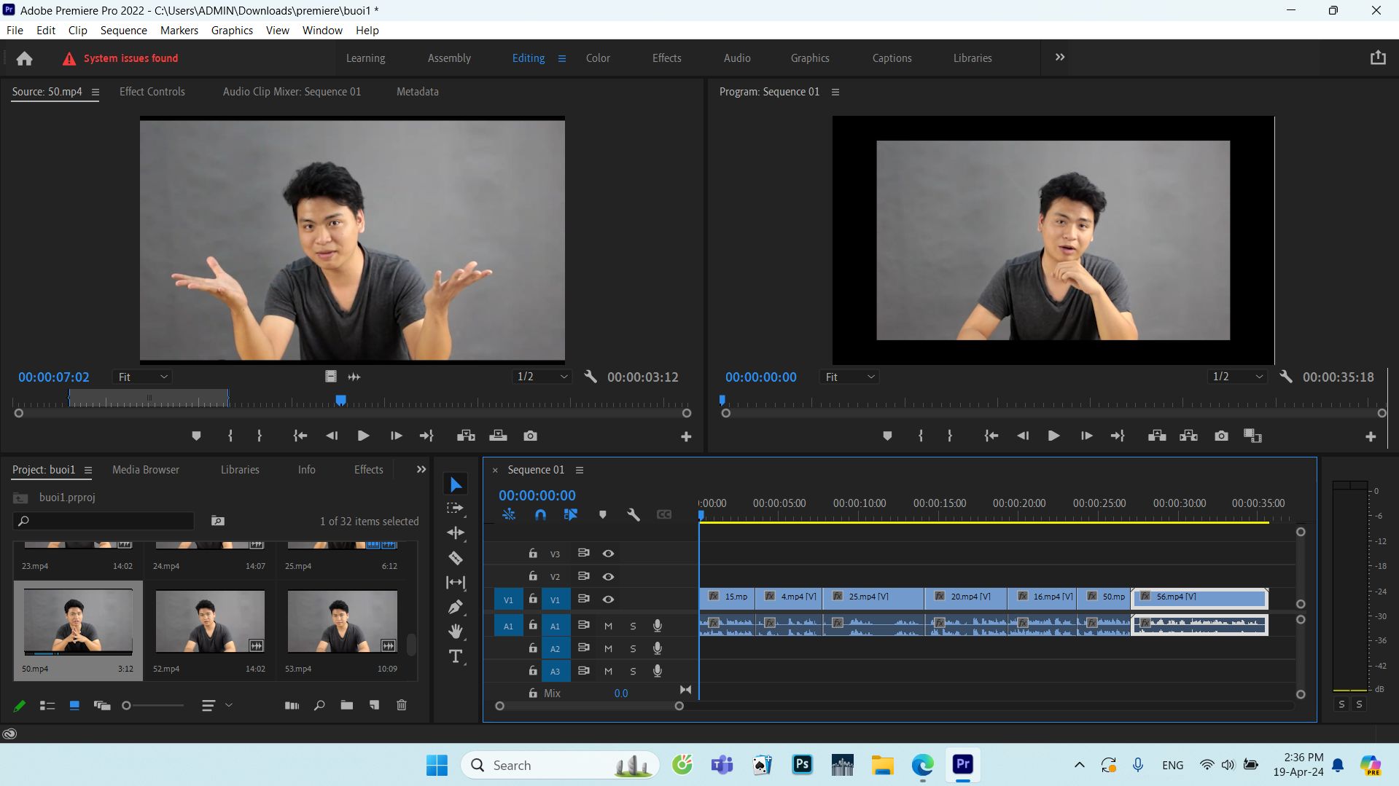Adjust project thumbnail zoom slider
The image size is (1399, 786).
tap(153, 705)
